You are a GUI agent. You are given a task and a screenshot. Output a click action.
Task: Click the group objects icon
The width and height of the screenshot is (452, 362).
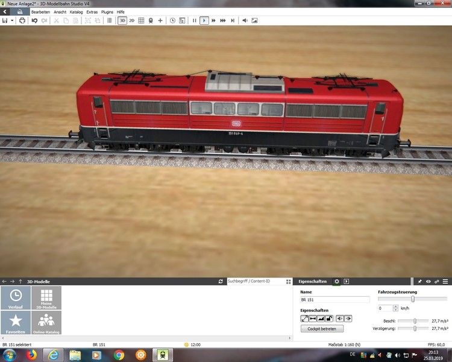(x=88, y=21)
